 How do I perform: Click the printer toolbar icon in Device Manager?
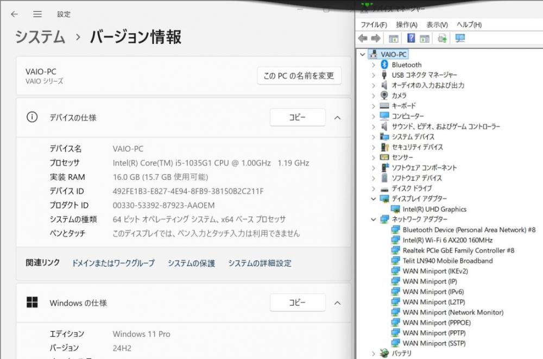(442, 38)
